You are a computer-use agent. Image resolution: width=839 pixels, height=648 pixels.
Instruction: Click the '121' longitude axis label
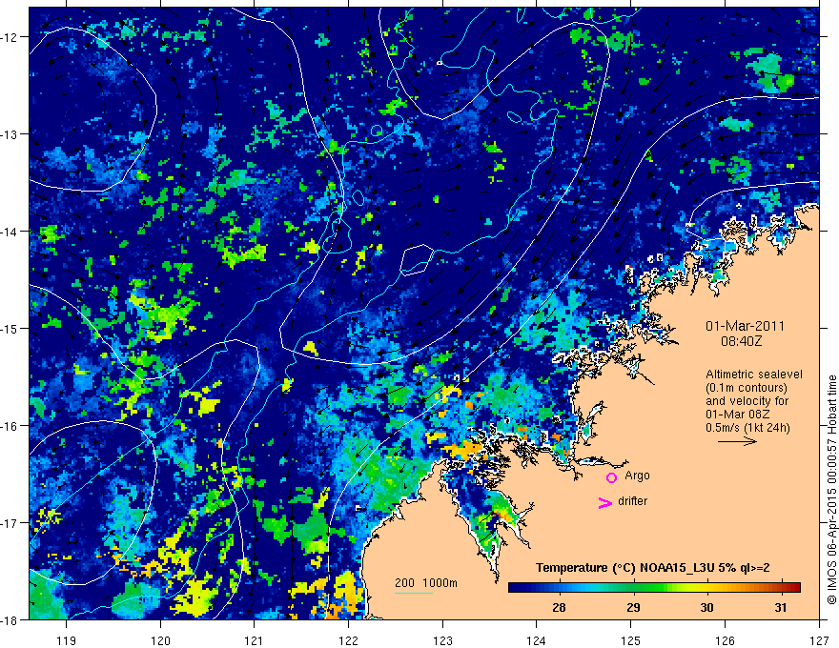255,640
